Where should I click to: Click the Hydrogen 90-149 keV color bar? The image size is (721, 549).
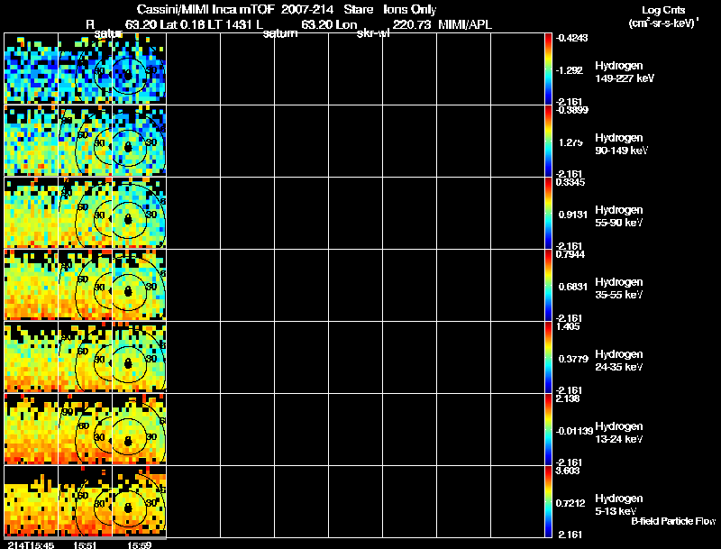click(549, 141)
